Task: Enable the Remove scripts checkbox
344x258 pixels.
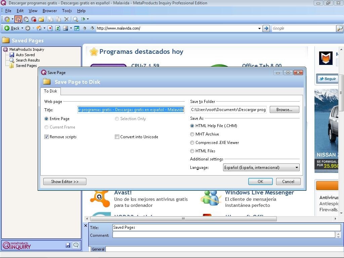Action: 46,137
